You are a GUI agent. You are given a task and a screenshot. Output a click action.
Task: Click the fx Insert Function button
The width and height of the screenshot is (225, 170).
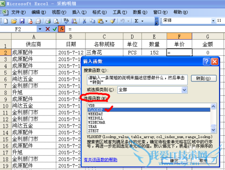click(x=62, y=29)
